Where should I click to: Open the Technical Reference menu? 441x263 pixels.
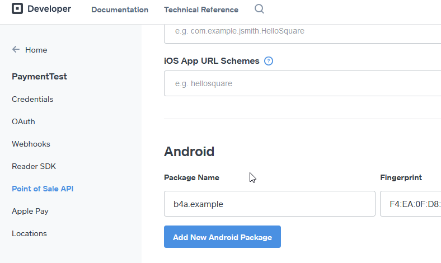(201, 10)
